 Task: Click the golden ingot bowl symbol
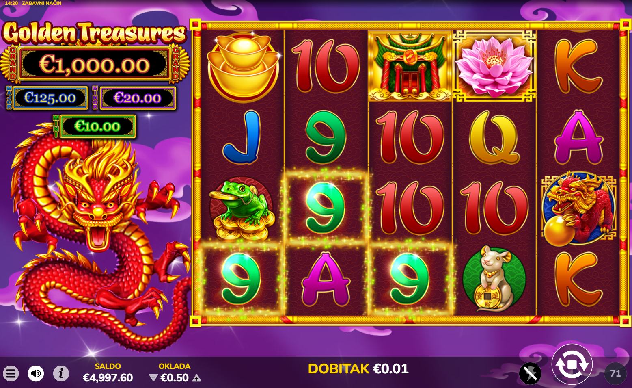(243, 67)
